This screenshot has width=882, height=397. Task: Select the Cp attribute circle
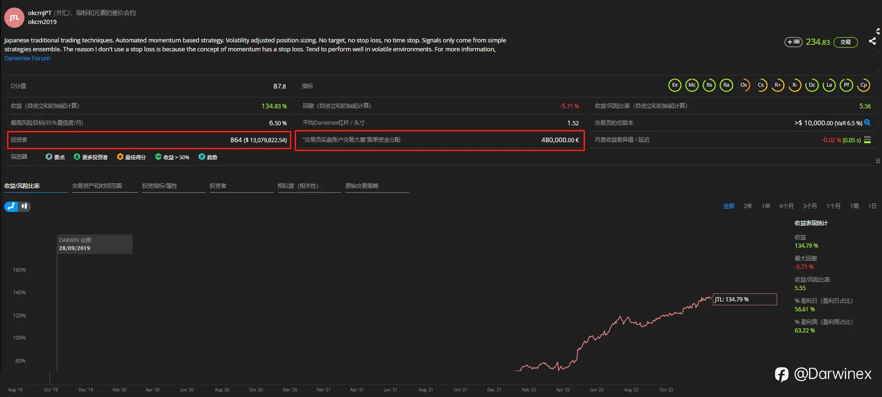(864, 85)
